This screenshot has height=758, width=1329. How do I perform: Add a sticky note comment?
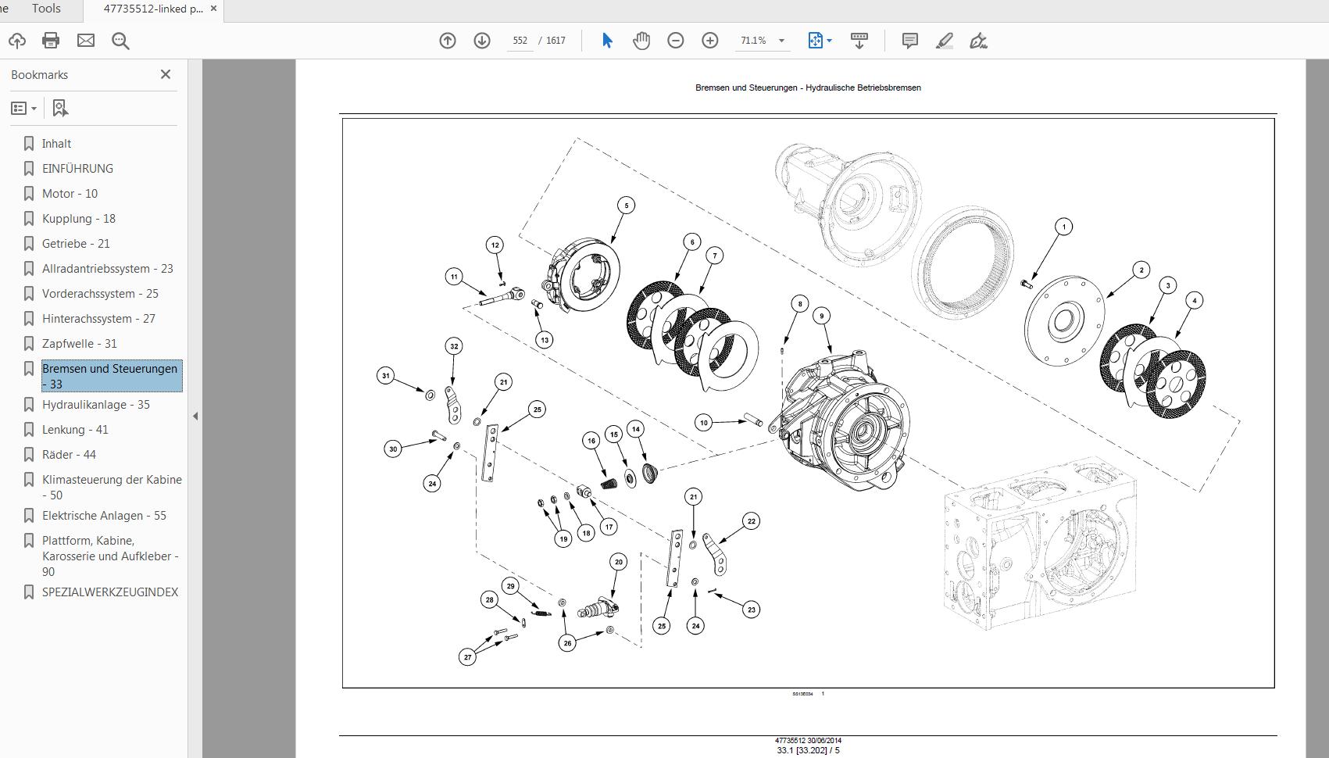point(909,41)
